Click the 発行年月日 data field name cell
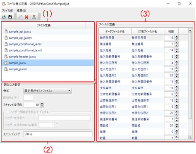 [115, 38]
